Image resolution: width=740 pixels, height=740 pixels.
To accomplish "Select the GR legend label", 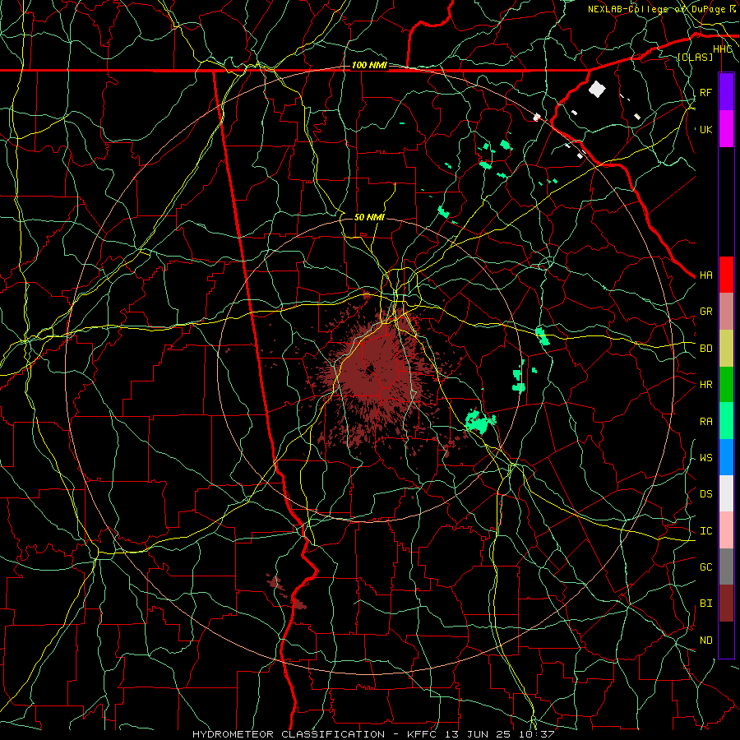I will [705, 312].
